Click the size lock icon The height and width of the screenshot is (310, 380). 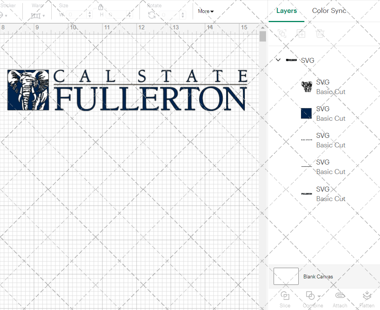tap(101, 7)
